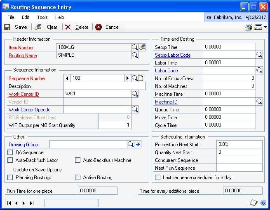Screen dimensions: 270x210
Task: Click WIP Output per MO Start Quantity field
Action: point(115,125)
